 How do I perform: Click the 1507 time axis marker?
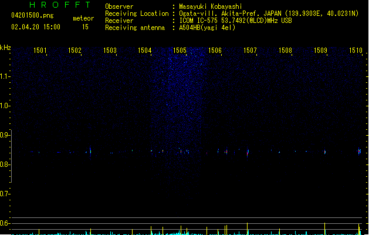tap(250, 51)
